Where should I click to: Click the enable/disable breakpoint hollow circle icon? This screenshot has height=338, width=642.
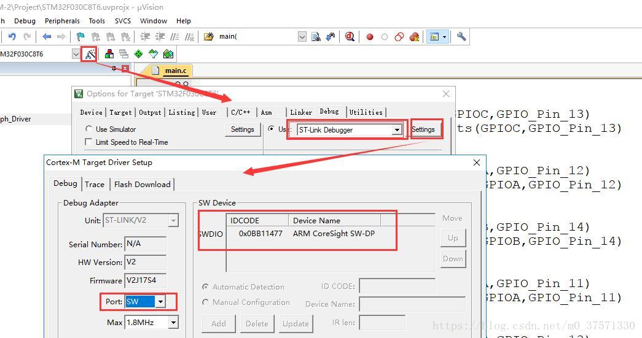click(385, 37)
